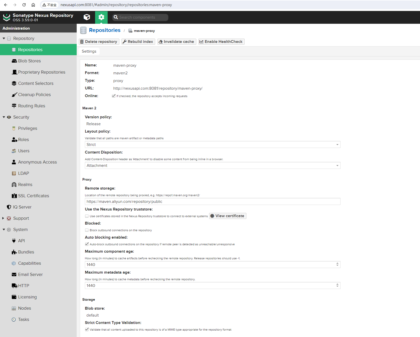420x337 pixels.
Task: Click the Content Selectors layers icon
Action: click(14, 83)
